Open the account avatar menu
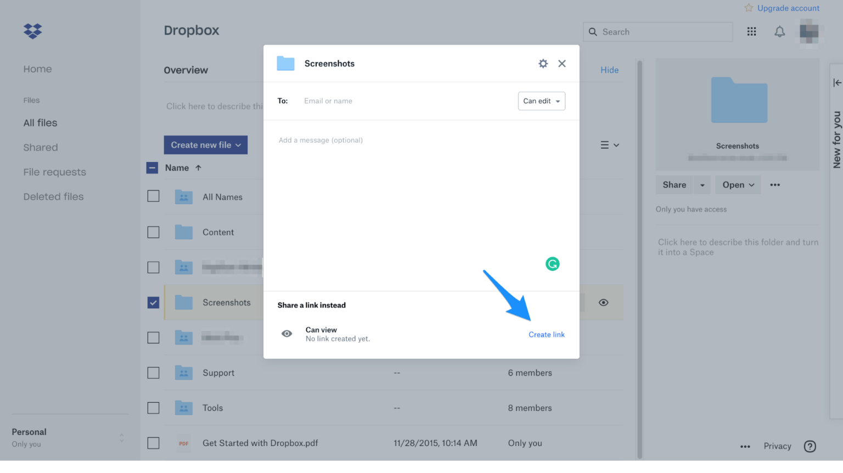 (809, 32)
